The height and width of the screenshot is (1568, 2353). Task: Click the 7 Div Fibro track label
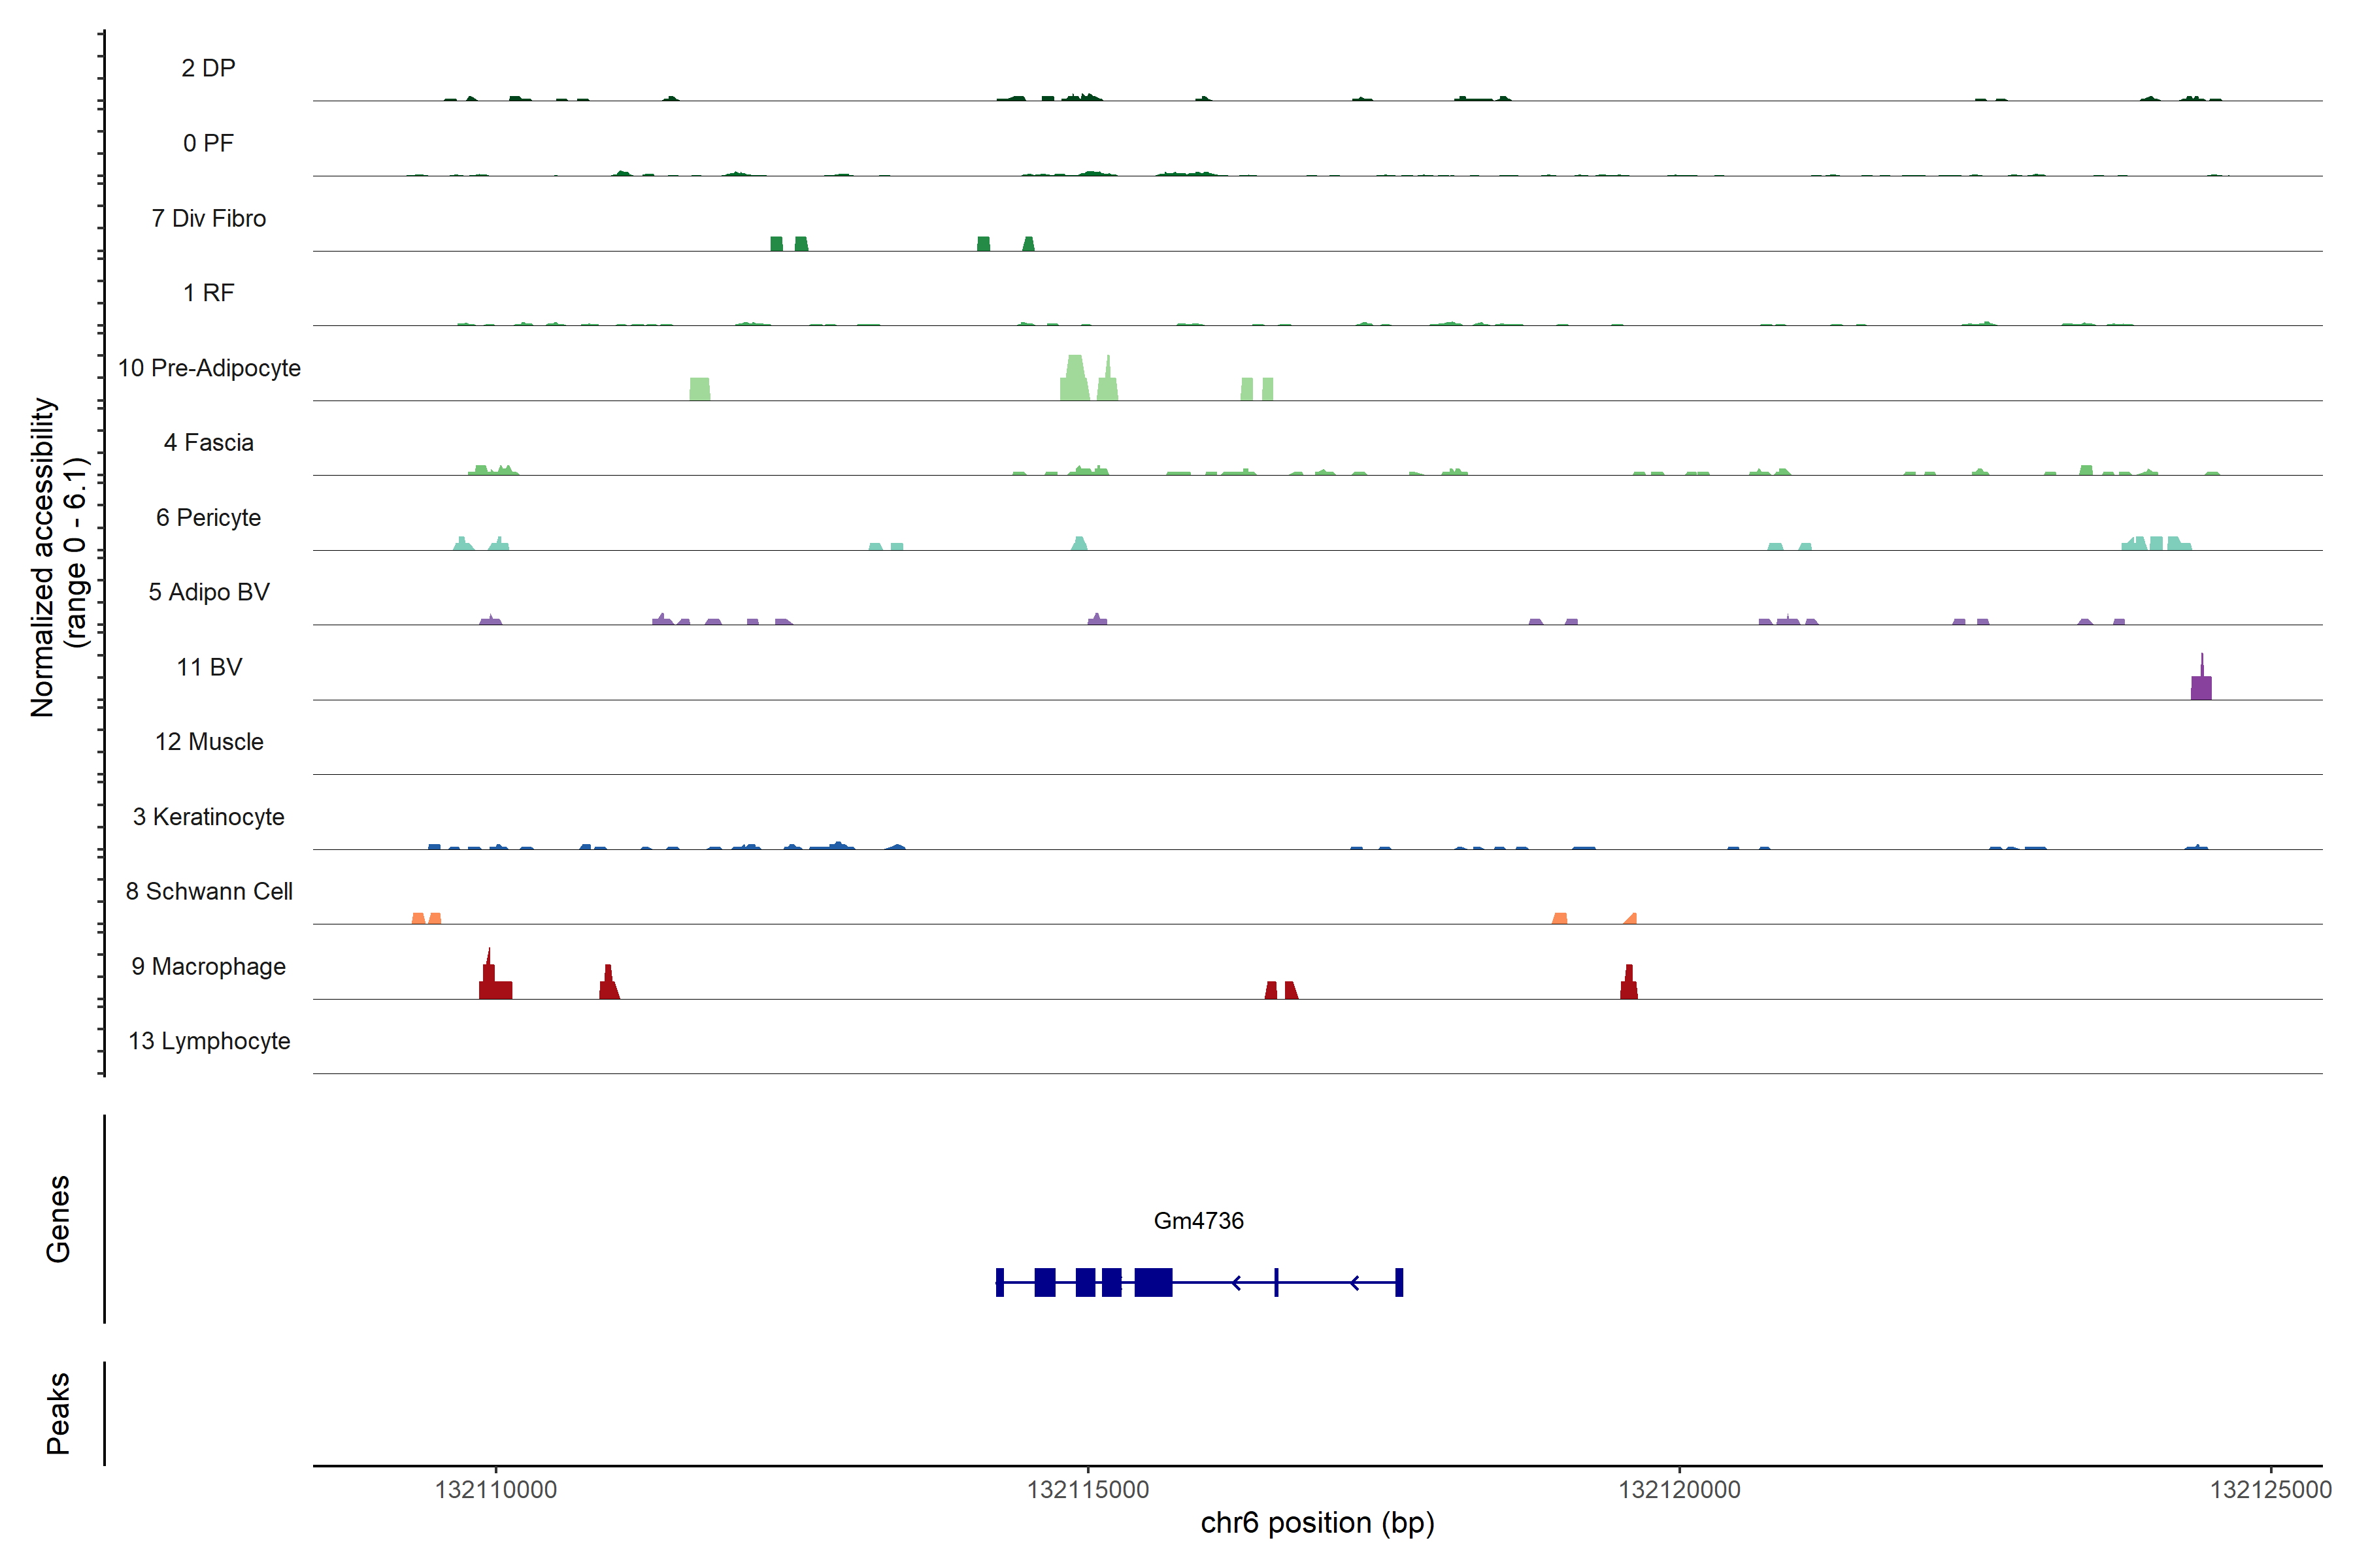tap(208, 219)
